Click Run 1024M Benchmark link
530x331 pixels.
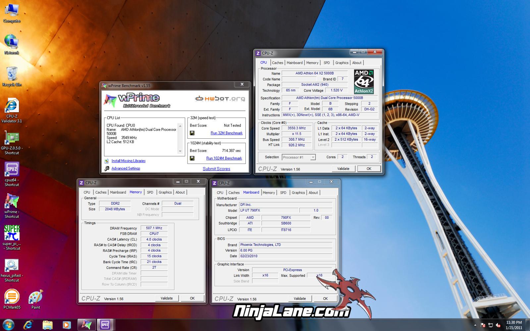[224, 158]
